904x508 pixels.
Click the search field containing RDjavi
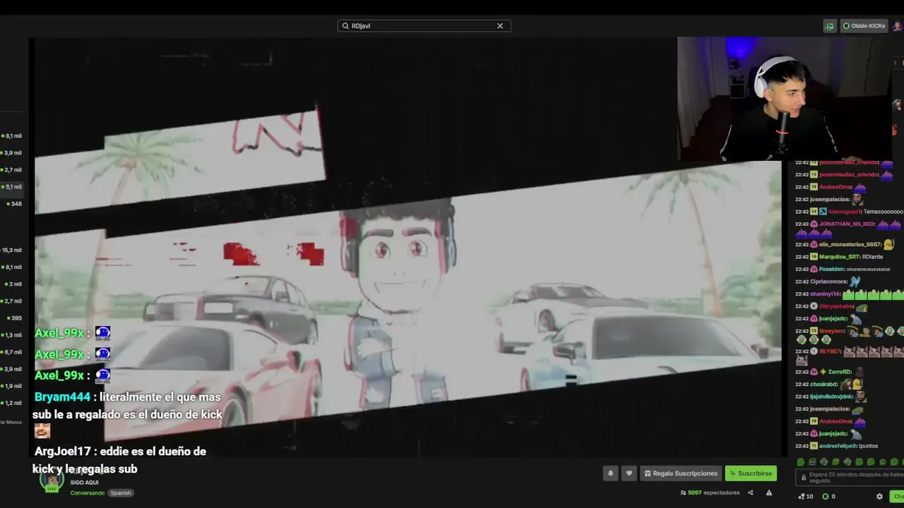(424, 26)
